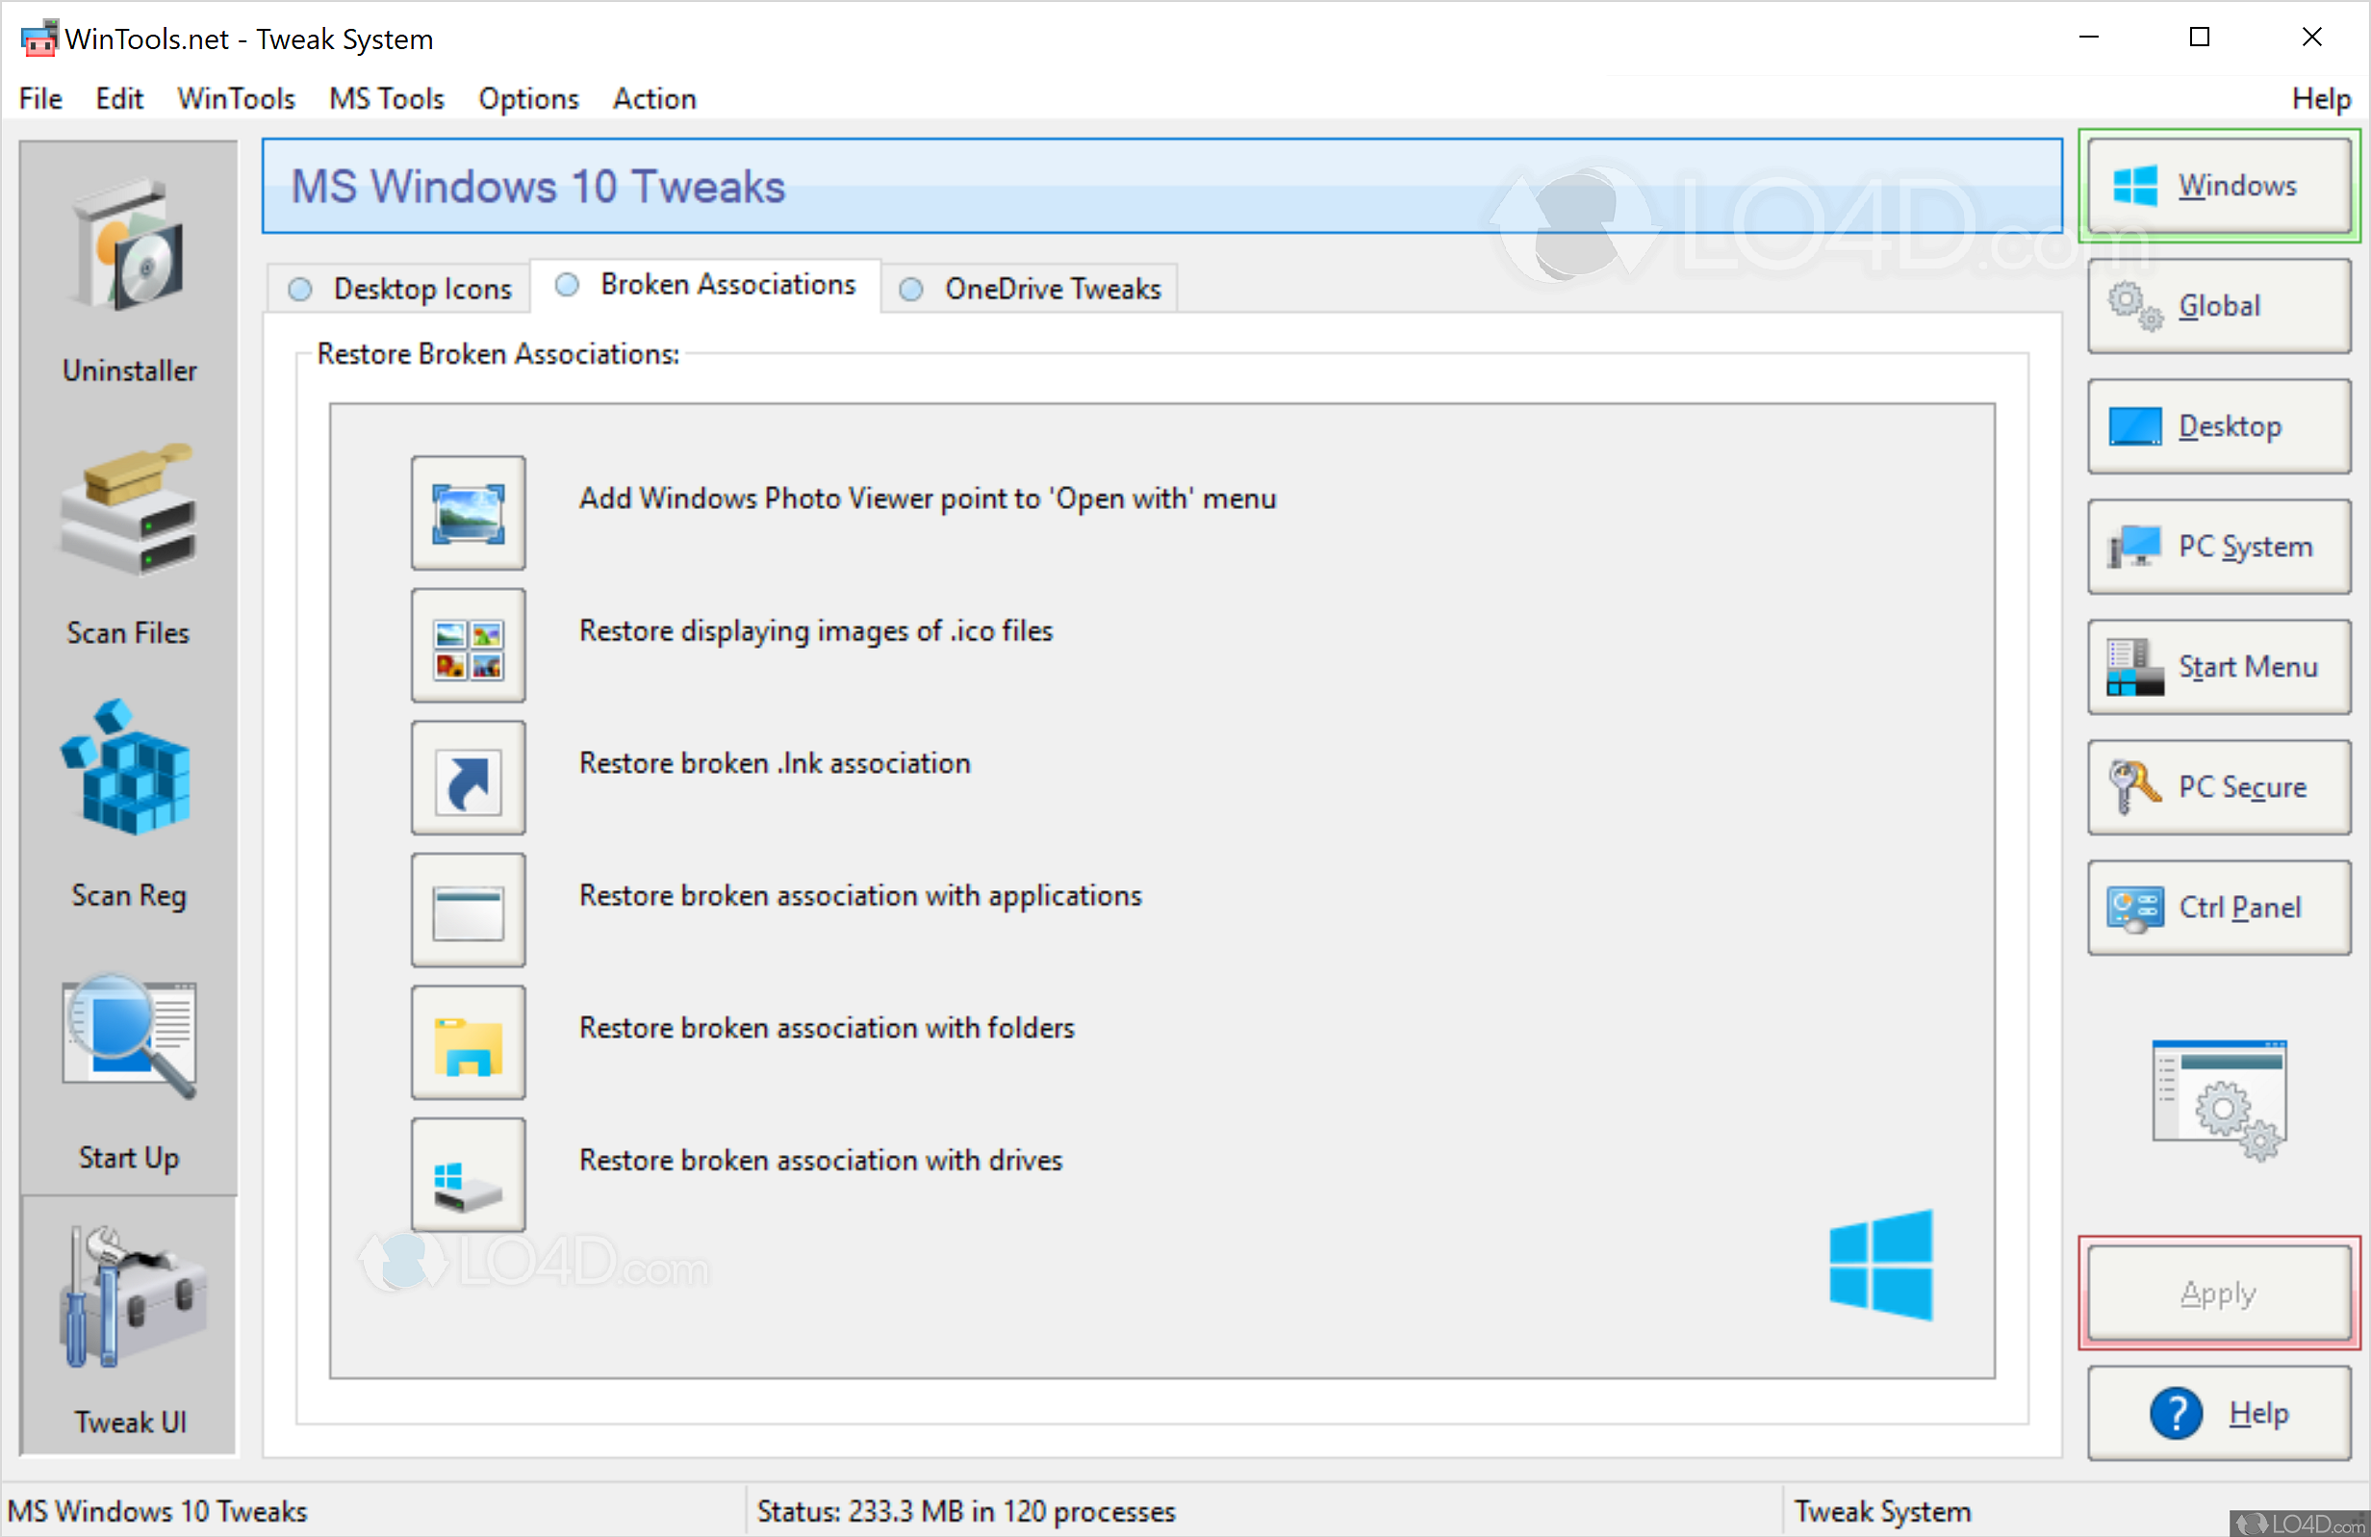2371x1537 pixels.
Task: Open the Options menu
Action: (528, 98)
